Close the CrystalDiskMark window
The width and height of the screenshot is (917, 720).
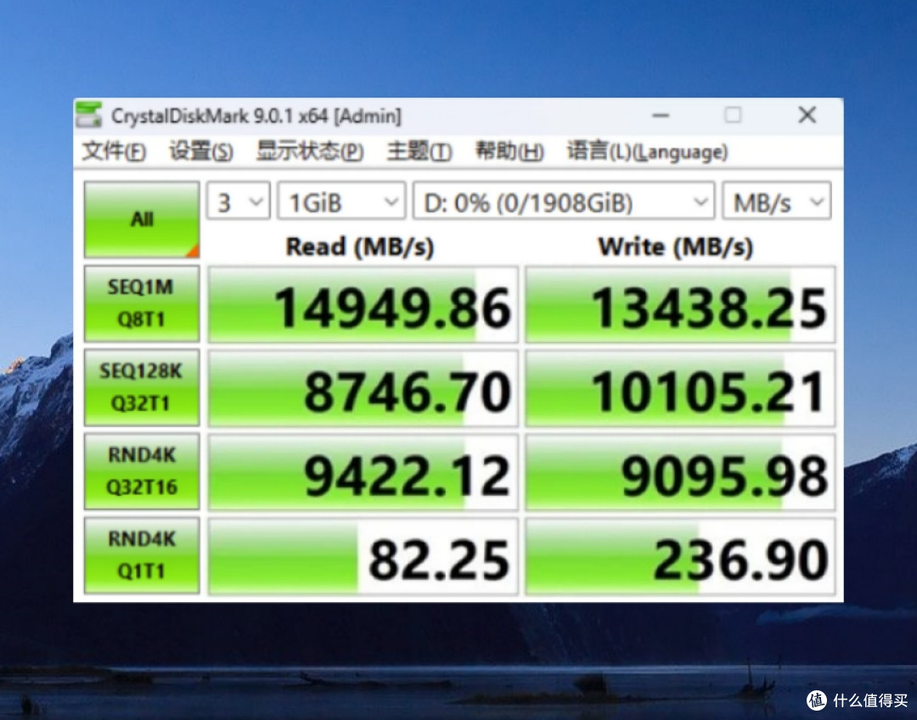tap(807, 115)
